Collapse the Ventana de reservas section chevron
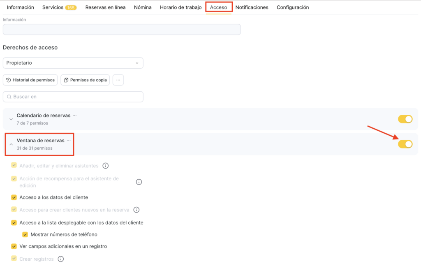The width and height of the screenshot is (421, 264). tap(11, 144)
